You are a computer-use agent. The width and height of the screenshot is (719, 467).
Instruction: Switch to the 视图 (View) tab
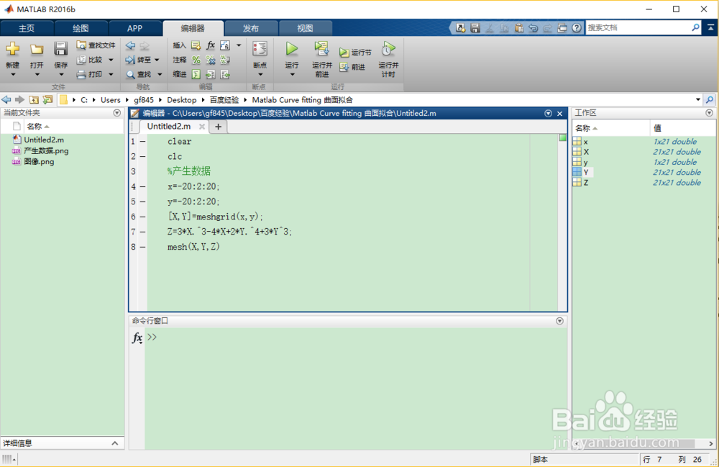[x=305, y=29]
